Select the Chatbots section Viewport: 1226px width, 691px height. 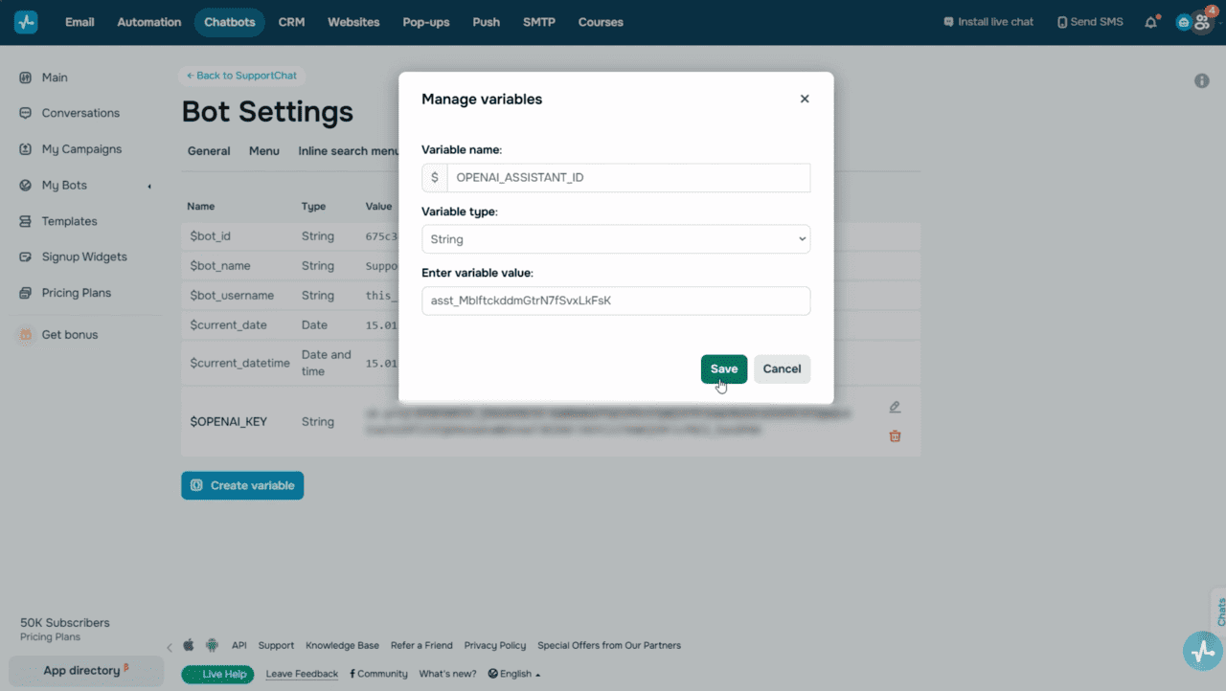pyautogui.click(x=230, y=22)
